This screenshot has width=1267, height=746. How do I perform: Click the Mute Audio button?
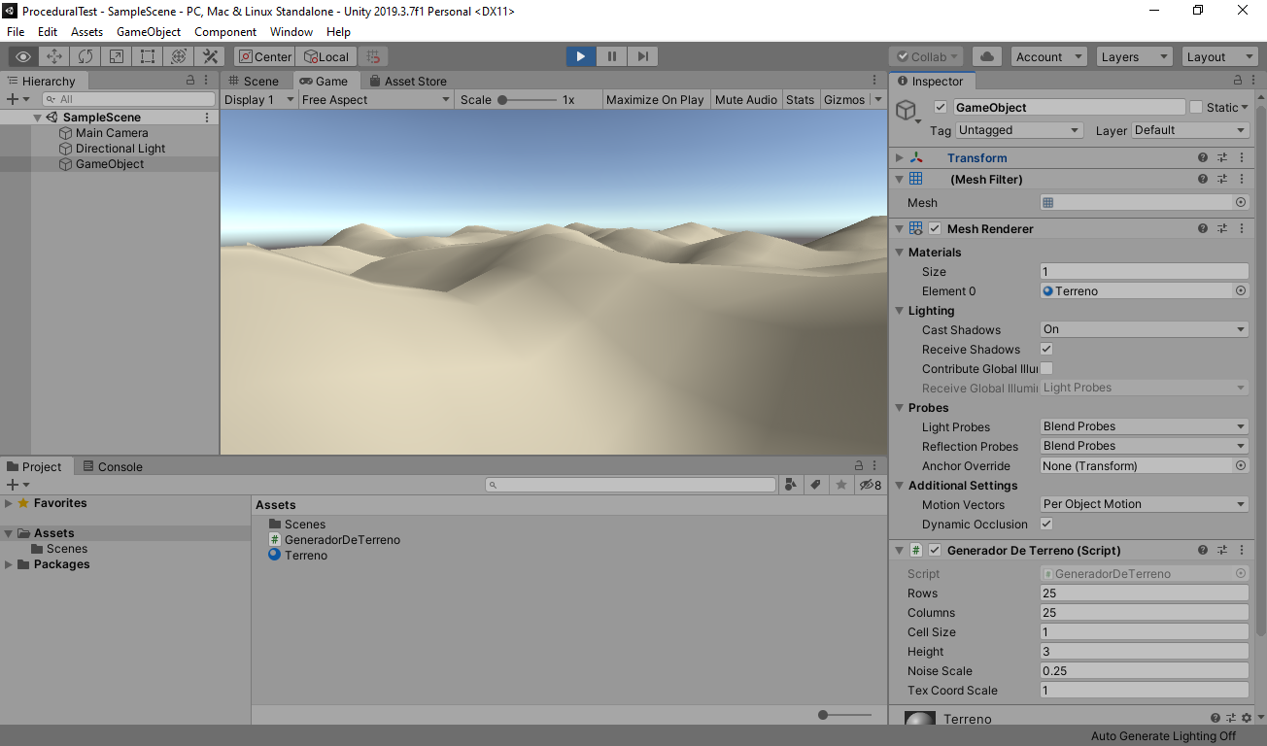click(x=746, y=99)
